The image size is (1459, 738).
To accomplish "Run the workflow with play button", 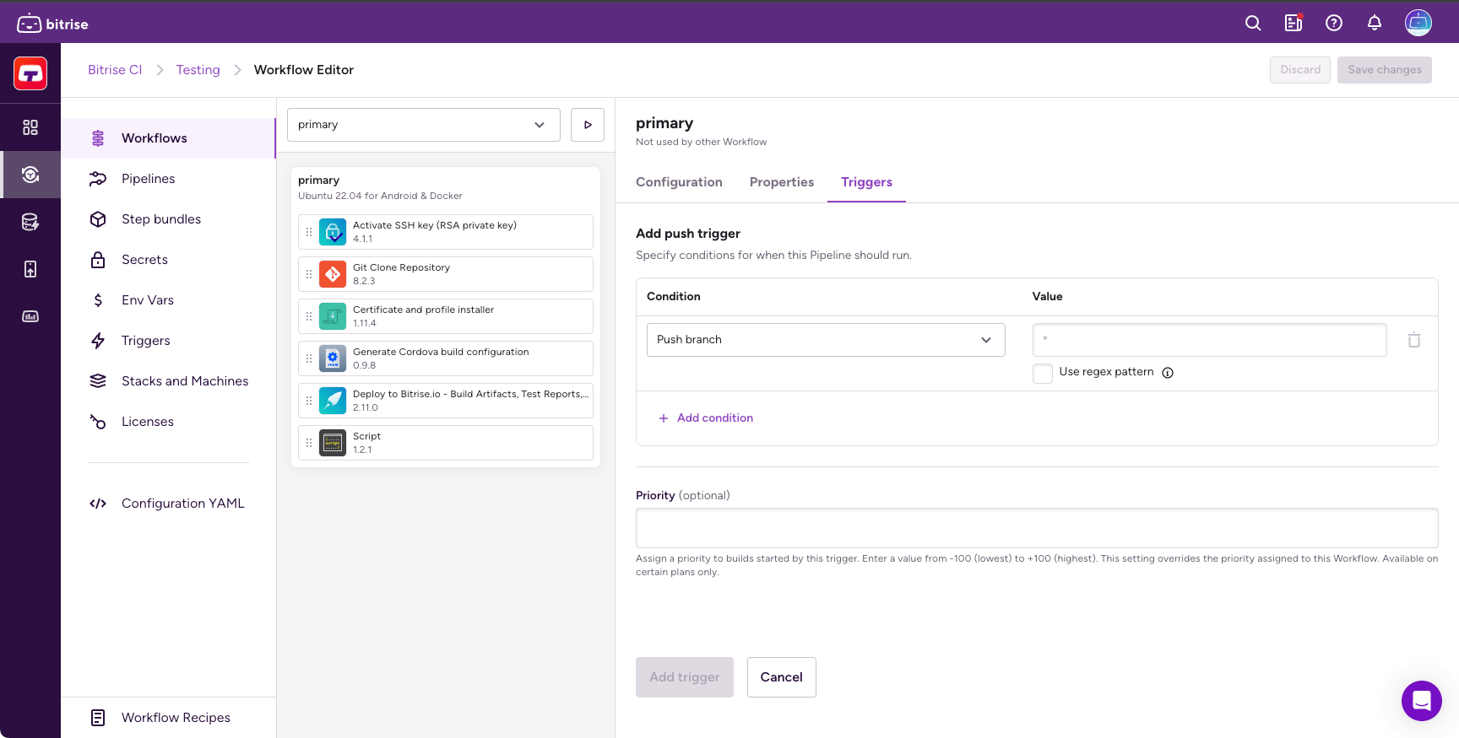I will coord(588,125).
